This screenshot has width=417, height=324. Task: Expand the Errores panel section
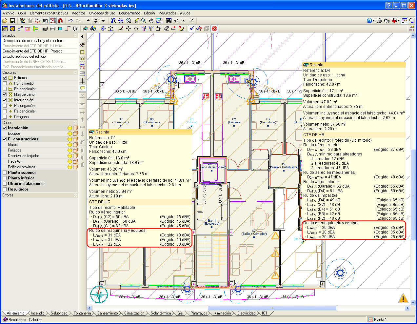tap(75, 195)
